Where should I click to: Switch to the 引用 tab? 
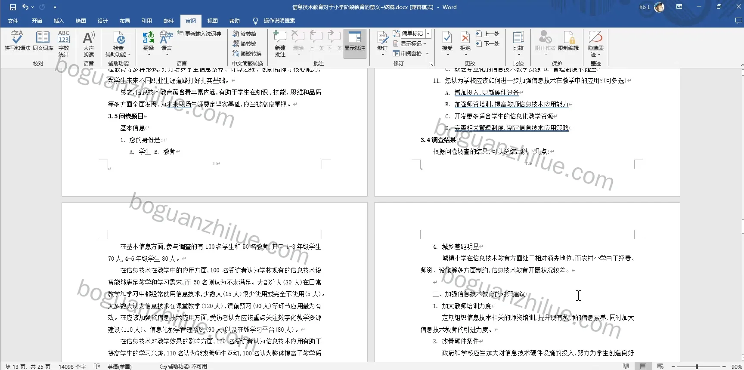pyautogui.click(x=147, y=21)
